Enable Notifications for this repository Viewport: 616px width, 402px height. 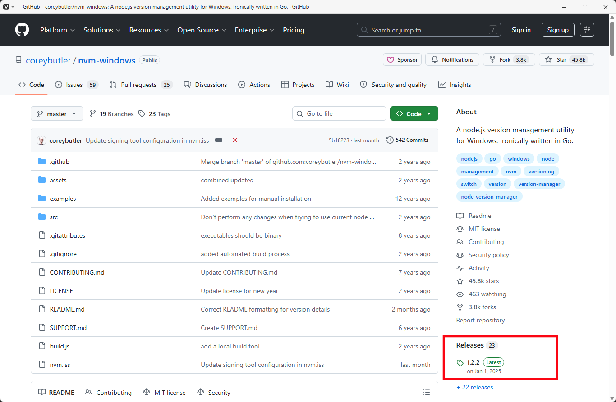tap(452, 59)
